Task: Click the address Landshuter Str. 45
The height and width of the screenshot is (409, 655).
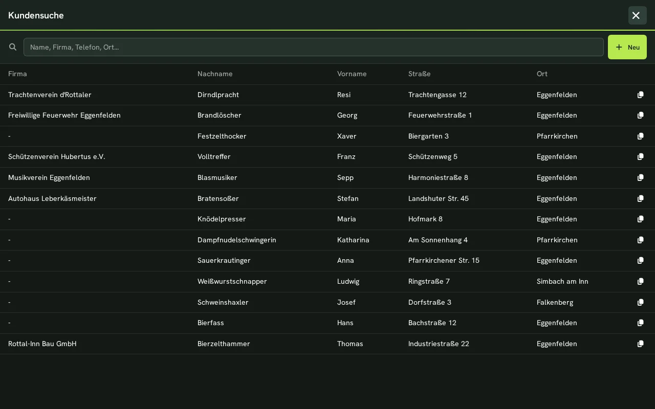Action: tap(439, 198)
